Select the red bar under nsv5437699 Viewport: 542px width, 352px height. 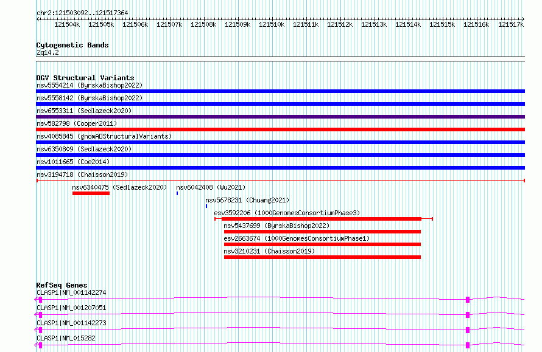pos(322,232)
